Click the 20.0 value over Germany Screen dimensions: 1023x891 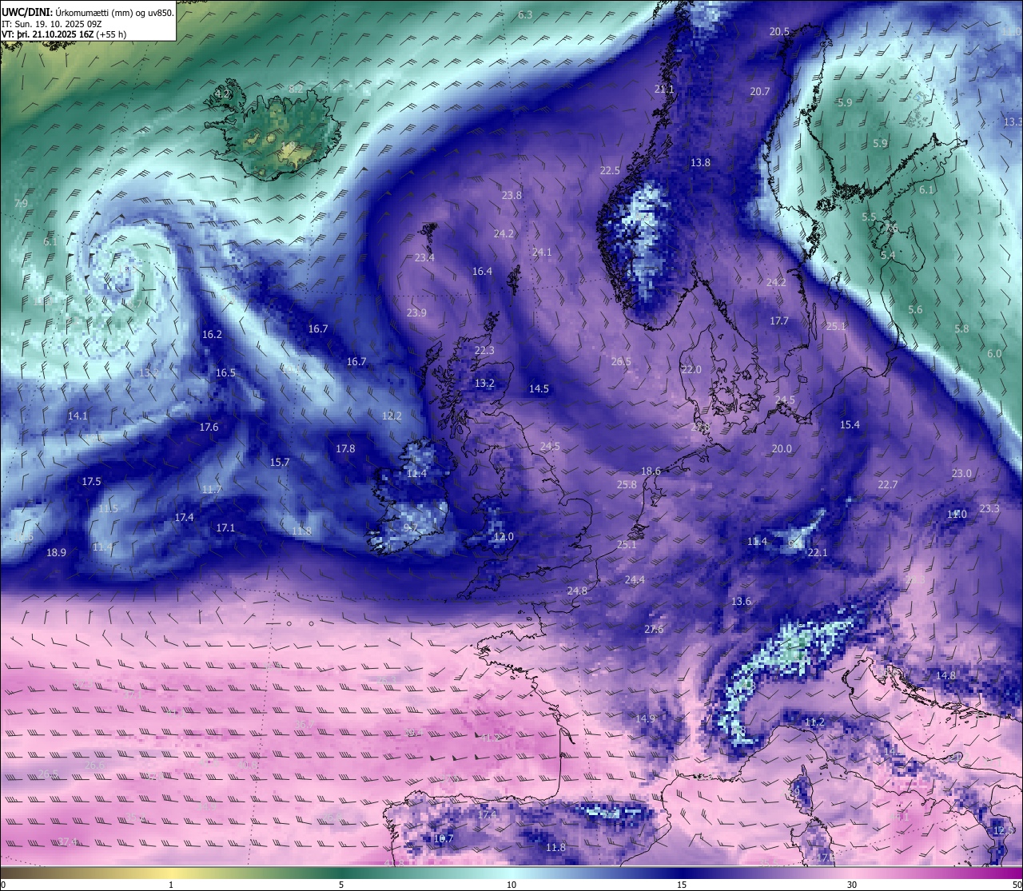pos(782,448)
